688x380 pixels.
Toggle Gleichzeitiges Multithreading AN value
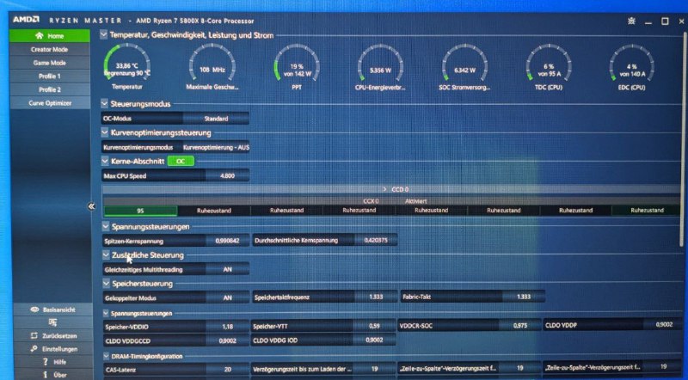click(x=227, y=269)
